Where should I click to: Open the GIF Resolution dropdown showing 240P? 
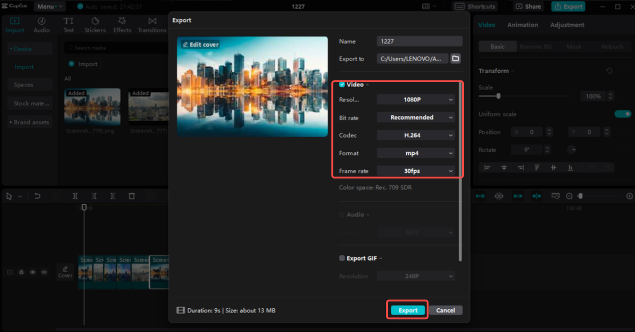point(416,276)
